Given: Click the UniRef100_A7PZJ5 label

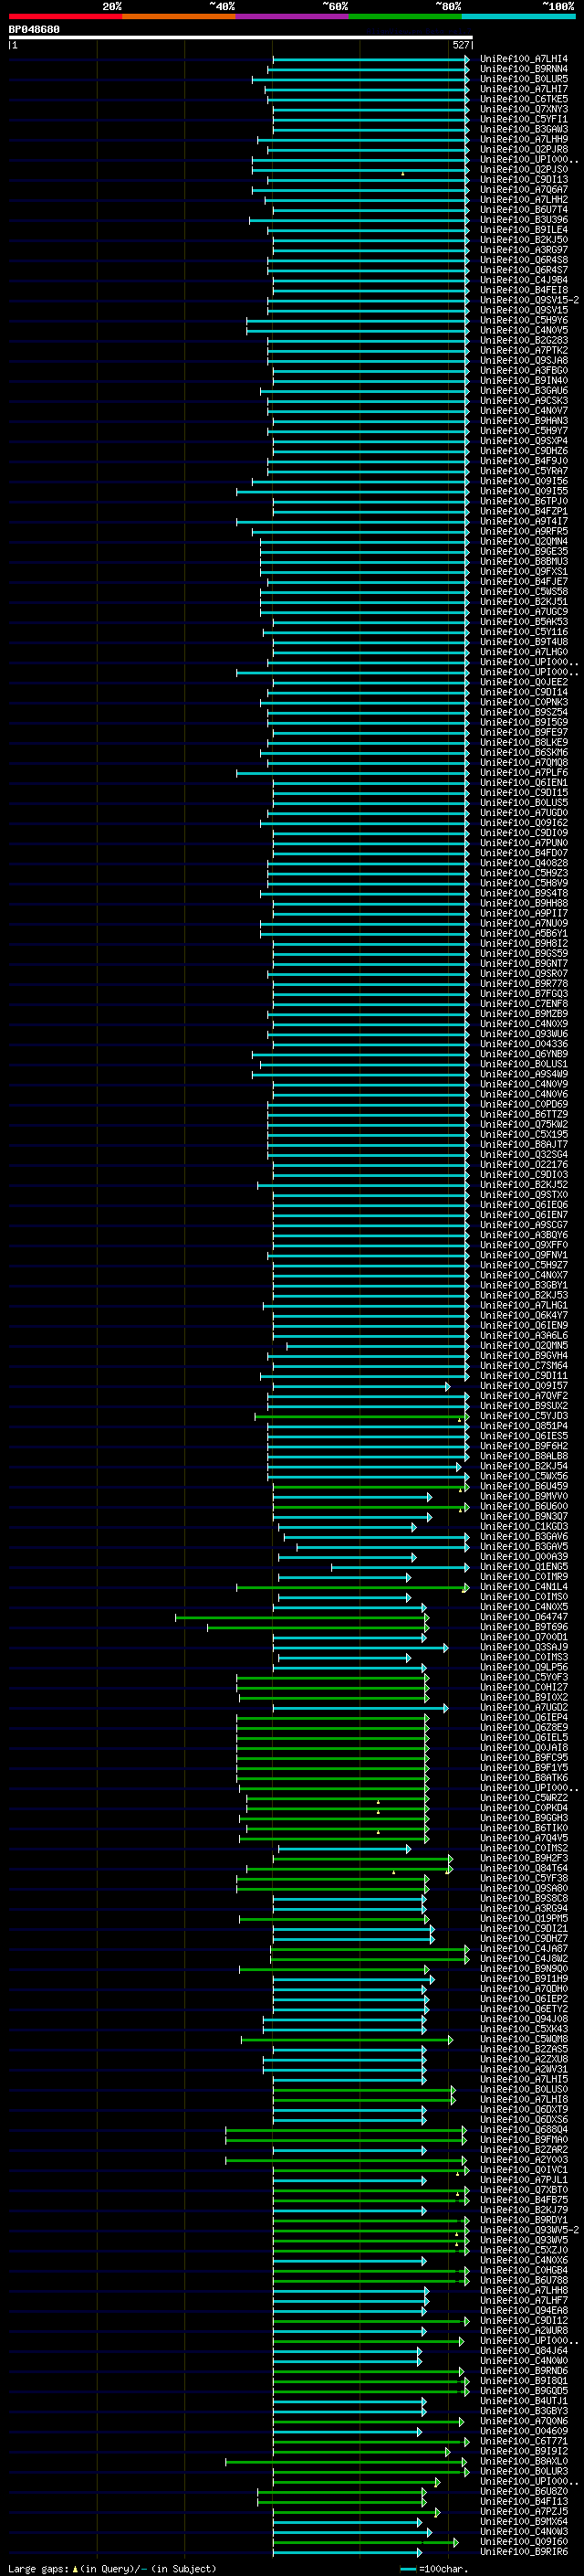Looking at the screenshot, I should (523, 2512).
